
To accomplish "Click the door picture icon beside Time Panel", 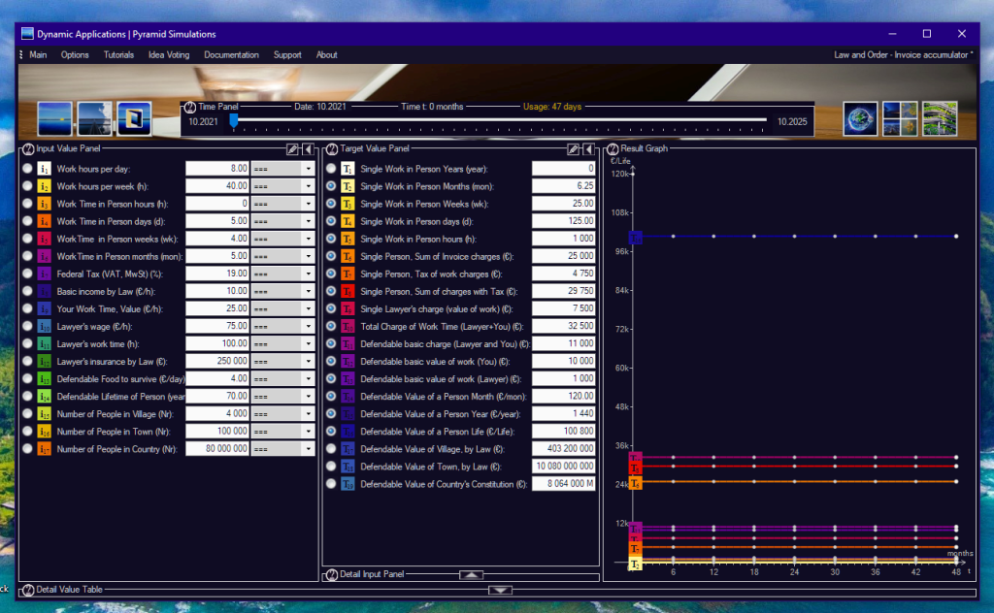I will pos(134,118).
